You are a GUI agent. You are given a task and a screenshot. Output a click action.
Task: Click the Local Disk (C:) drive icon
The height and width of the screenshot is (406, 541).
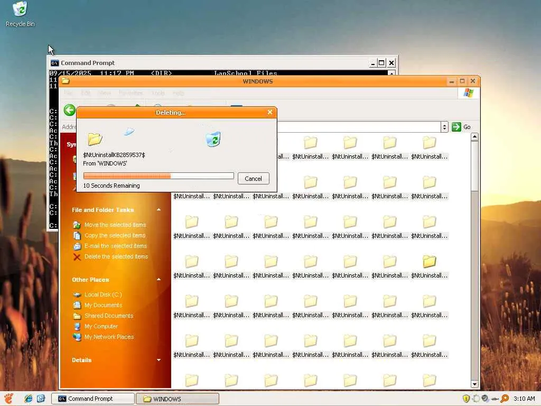pos(77,294)
